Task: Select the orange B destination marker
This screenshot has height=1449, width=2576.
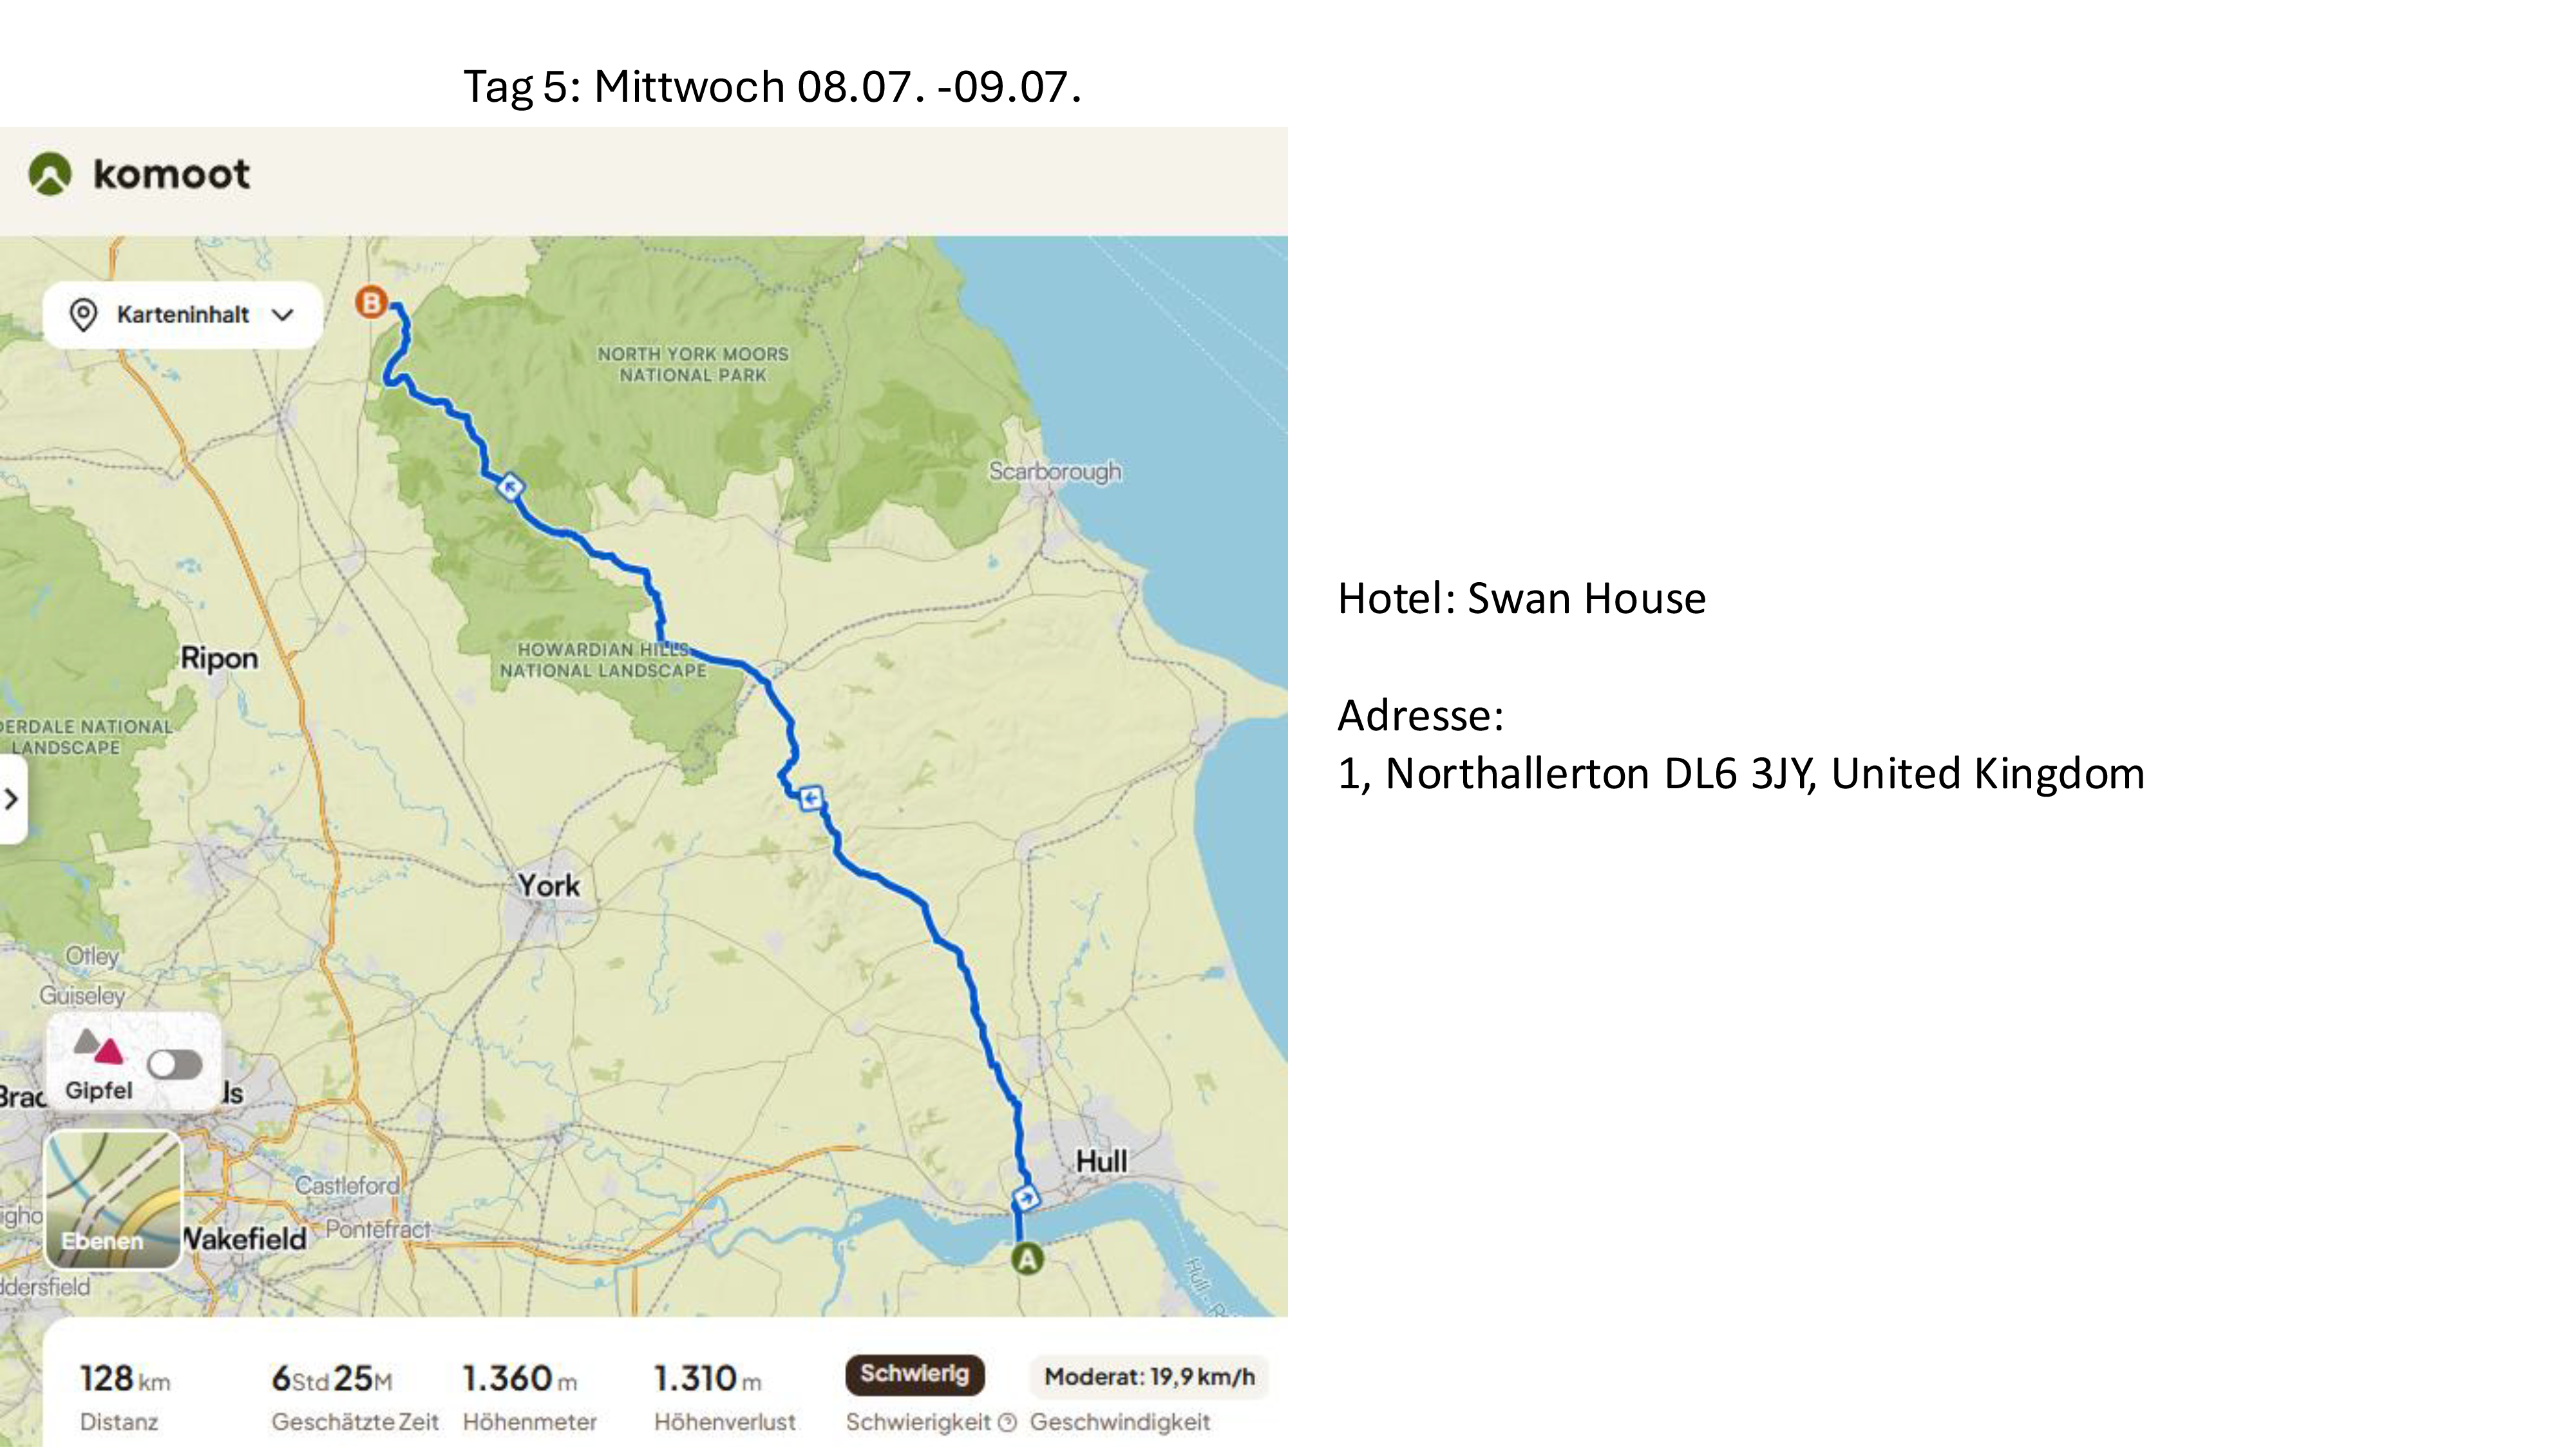Action: click(x=371, y=302)
